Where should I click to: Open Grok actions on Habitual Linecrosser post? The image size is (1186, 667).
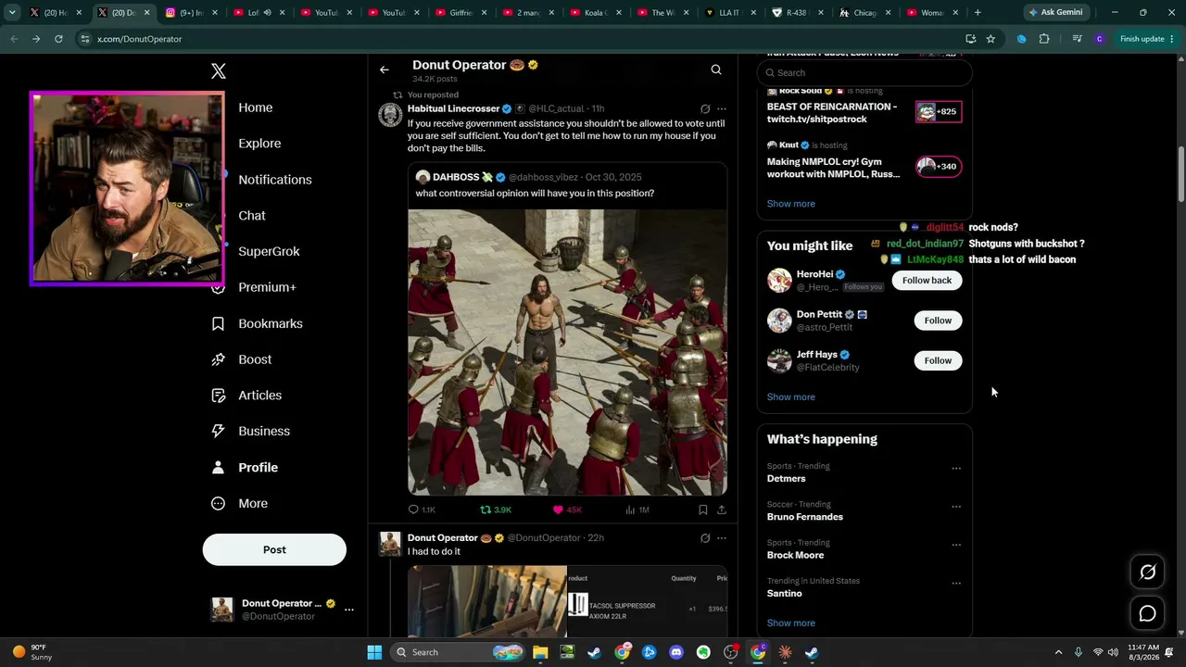(x=705, y=109)
